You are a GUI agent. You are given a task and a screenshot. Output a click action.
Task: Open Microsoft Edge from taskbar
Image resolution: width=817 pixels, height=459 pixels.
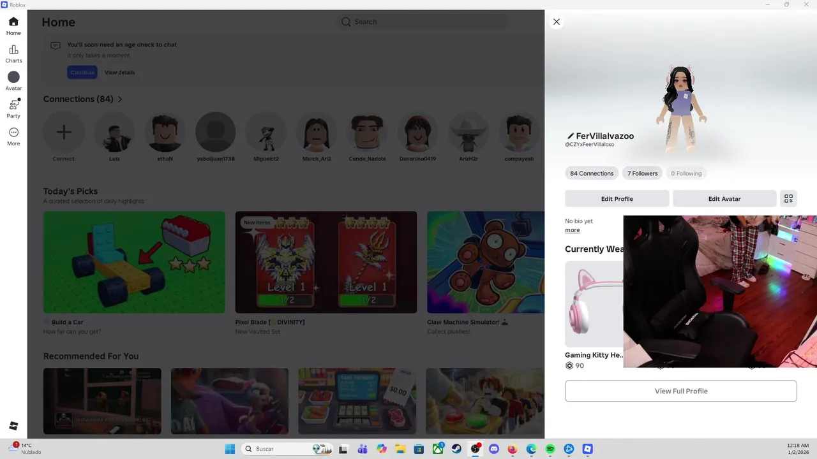point(532,449)
